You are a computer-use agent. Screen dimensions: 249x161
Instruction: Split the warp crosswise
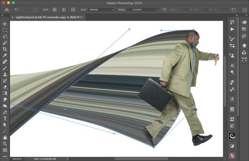54,10
